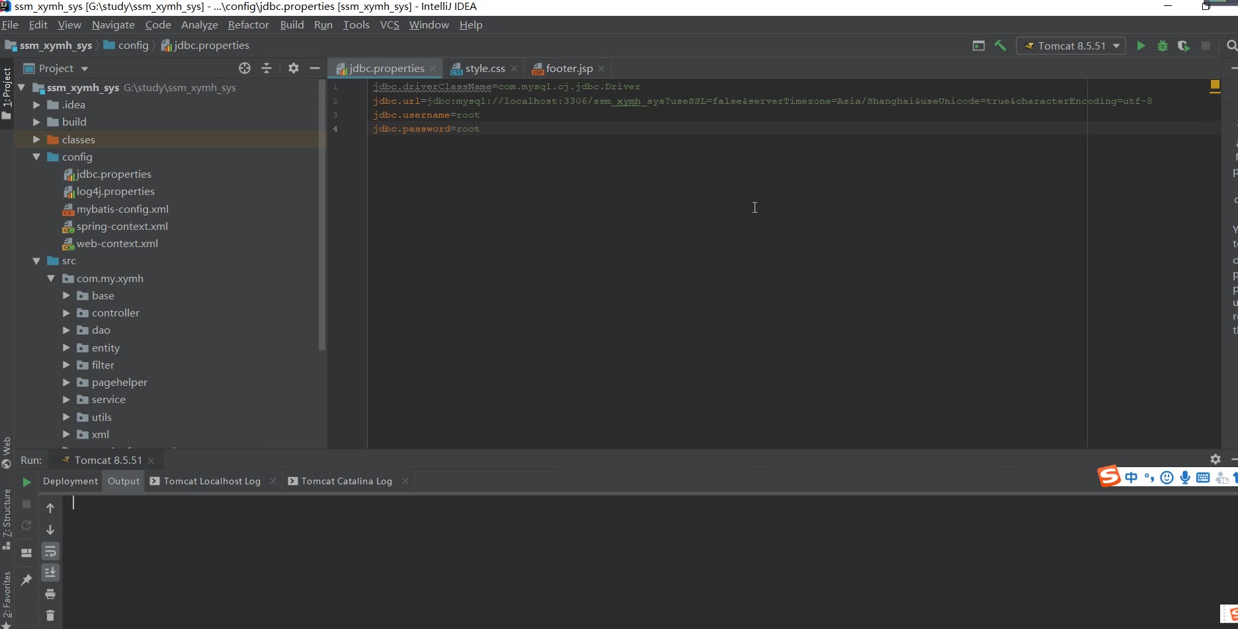Screen dimensions: 1238x629
Task: Open the Refactor menu
Action: click(249, 24)
